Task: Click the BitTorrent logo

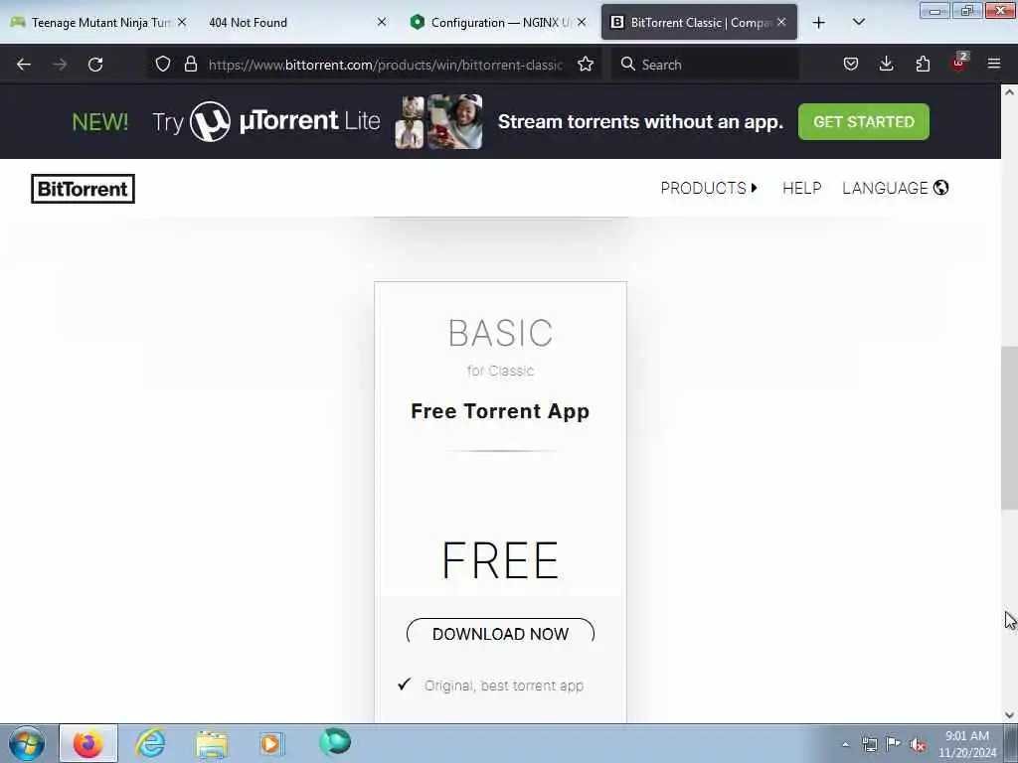Action: [84, 189]
